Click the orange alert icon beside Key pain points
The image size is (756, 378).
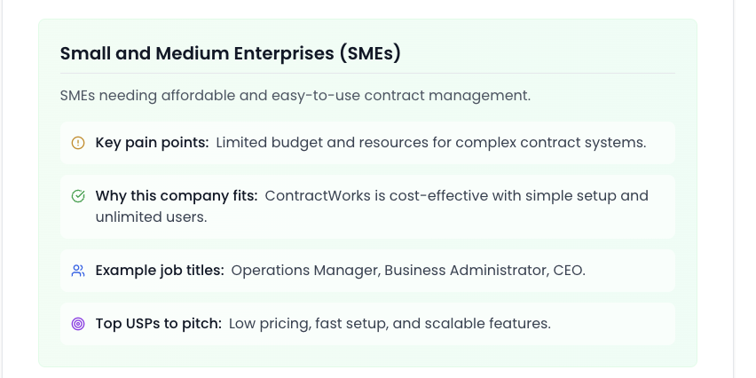click(x=78, y=143)
